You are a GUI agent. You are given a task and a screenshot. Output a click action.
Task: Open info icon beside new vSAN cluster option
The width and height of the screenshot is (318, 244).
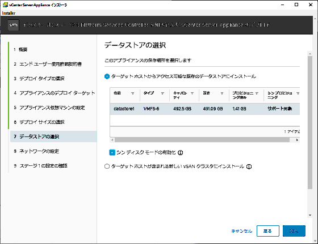pos(249,166)
